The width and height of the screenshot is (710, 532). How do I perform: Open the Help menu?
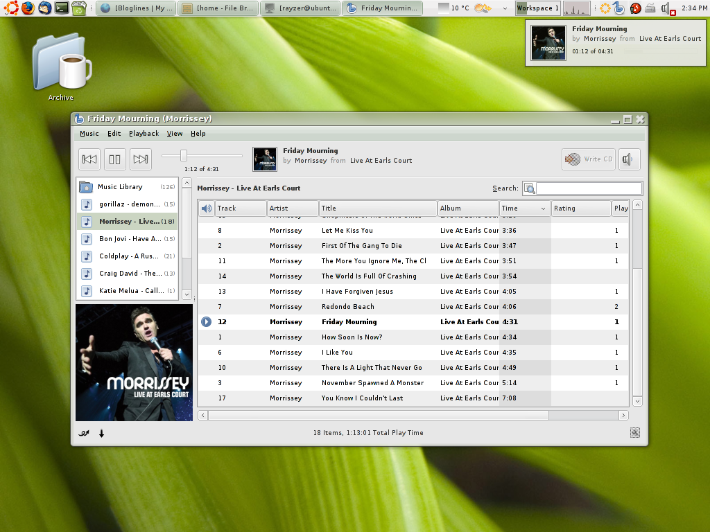[198, 134]
